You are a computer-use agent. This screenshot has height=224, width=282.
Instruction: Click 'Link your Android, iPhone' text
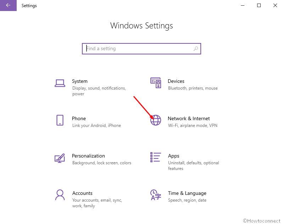[96, 126]
